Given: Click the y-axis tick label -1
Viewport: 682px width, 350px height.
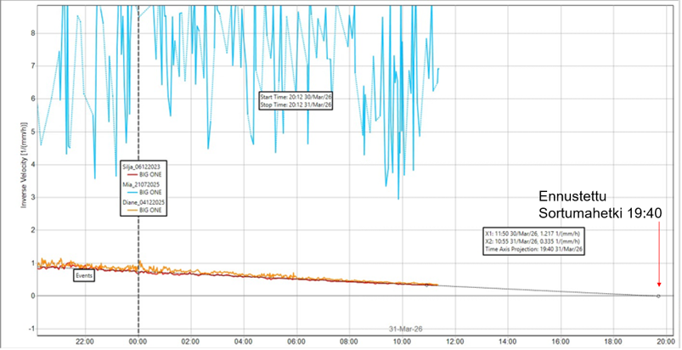Looking at the screenshot, I should pyautogui.click(x=31, y=329).
